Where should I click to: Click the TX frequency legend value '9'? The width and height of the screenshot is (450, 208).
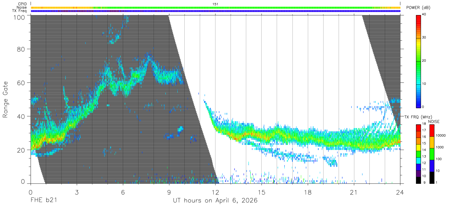pos(424,183)
